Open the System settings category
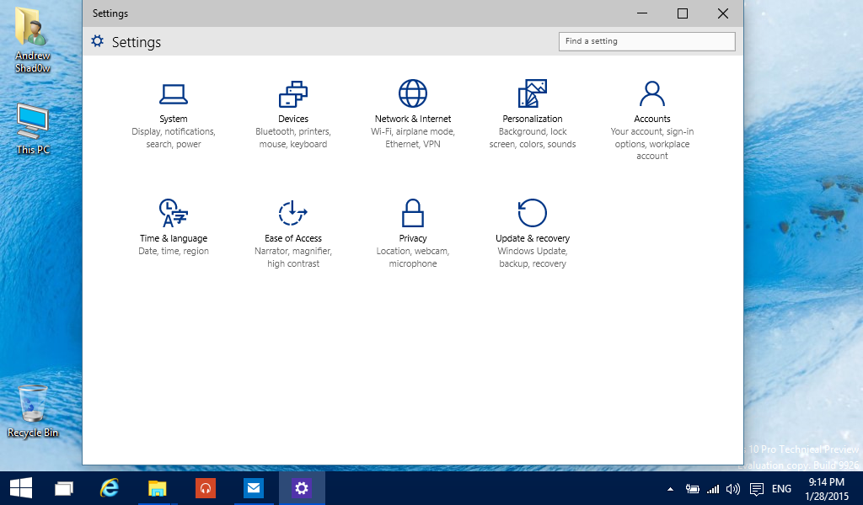The width and height of the screenshot is (863, 505). 174,114
